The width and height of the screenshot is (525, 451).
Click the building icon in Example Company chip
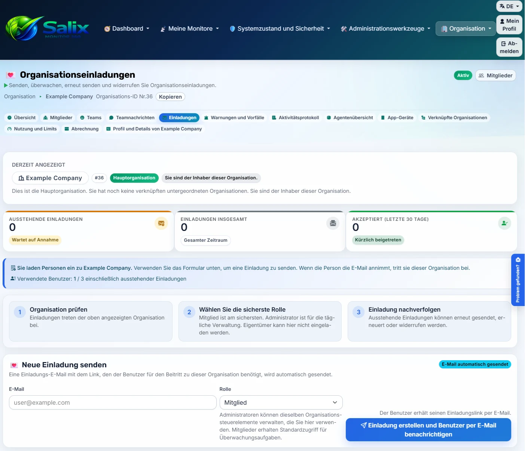click(x=21, y=178)
